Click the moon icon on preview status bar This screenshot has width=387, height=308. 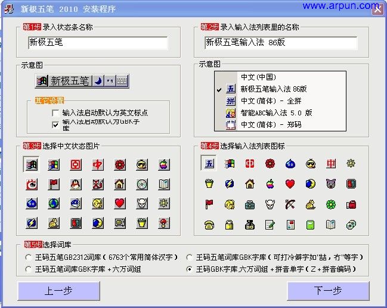pos(98,81)
